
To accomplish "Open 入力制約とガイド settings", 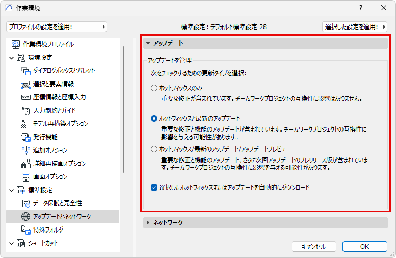I will (55, 111).
